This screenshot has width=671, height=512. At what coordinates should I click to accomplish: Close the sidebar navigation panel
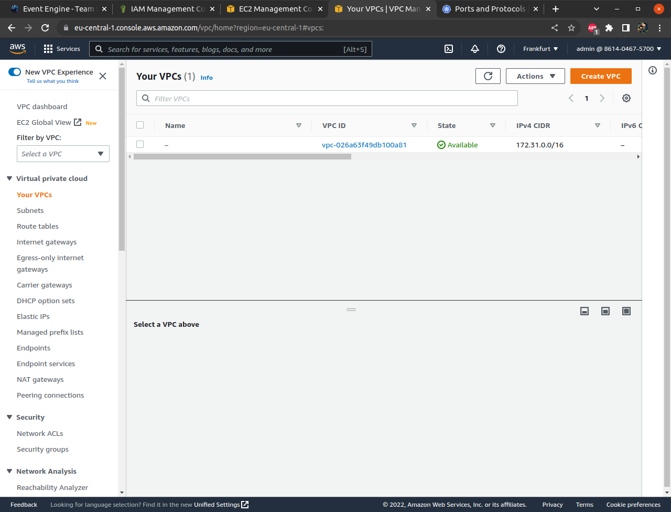tap(103, 76)
